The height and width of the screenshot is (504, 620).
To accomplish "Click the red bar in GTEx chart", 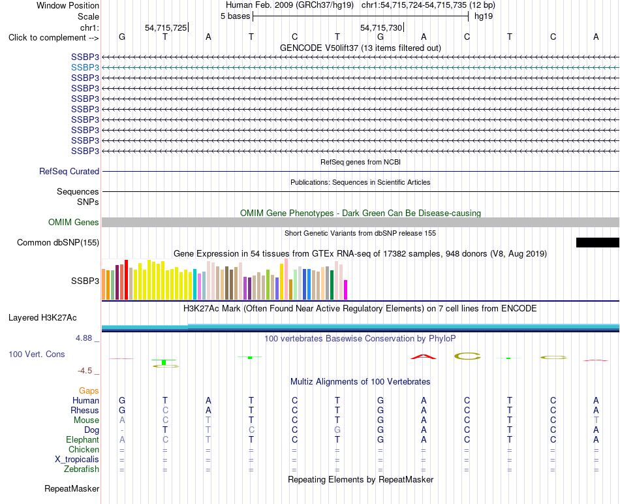I will [x=126, y=279].
